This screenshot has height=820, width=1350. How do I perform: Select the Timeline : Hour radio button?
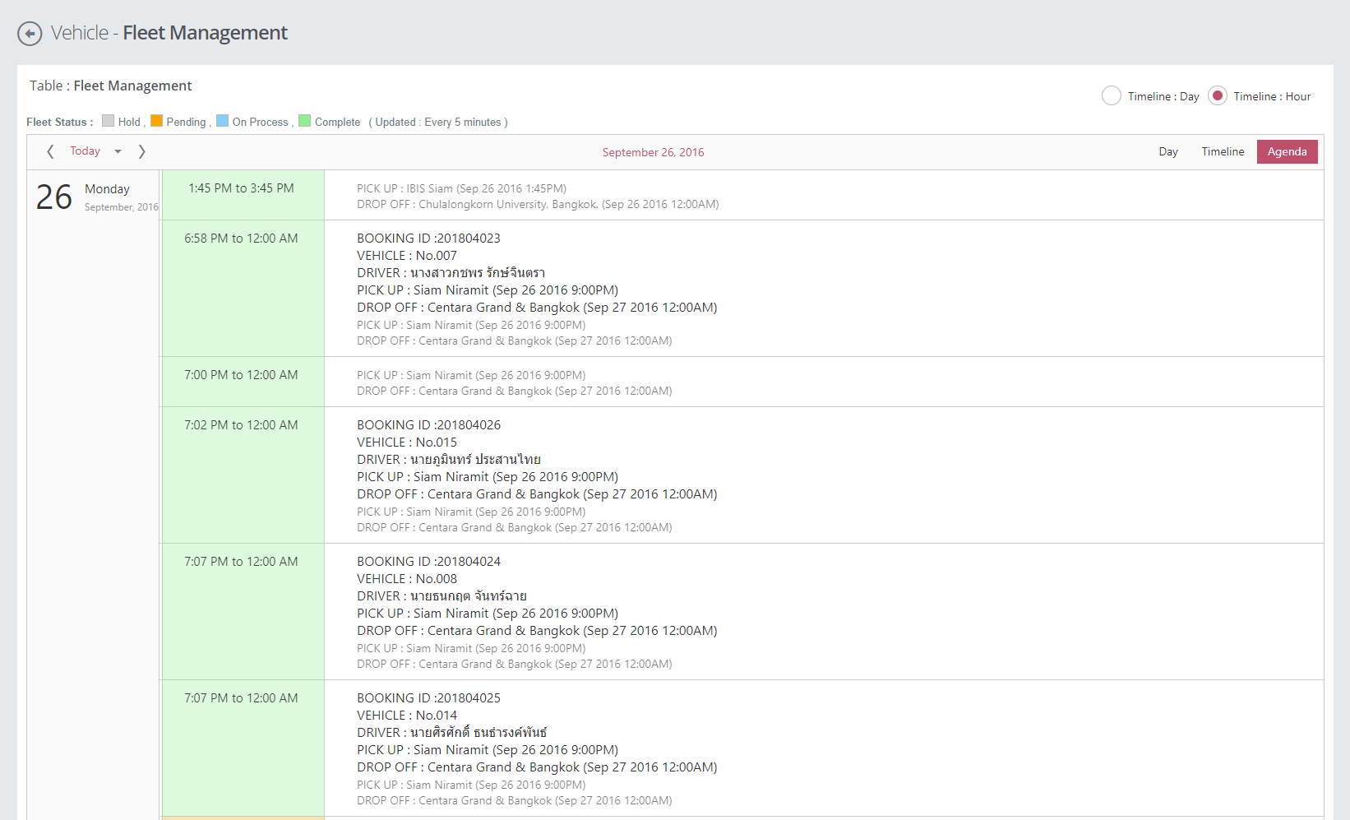(1217, 96)
